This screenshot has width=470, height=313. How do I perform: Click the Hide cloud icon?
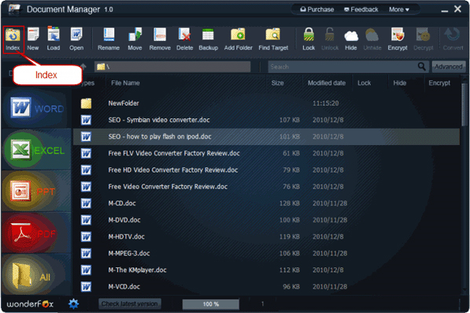(351, 35)
